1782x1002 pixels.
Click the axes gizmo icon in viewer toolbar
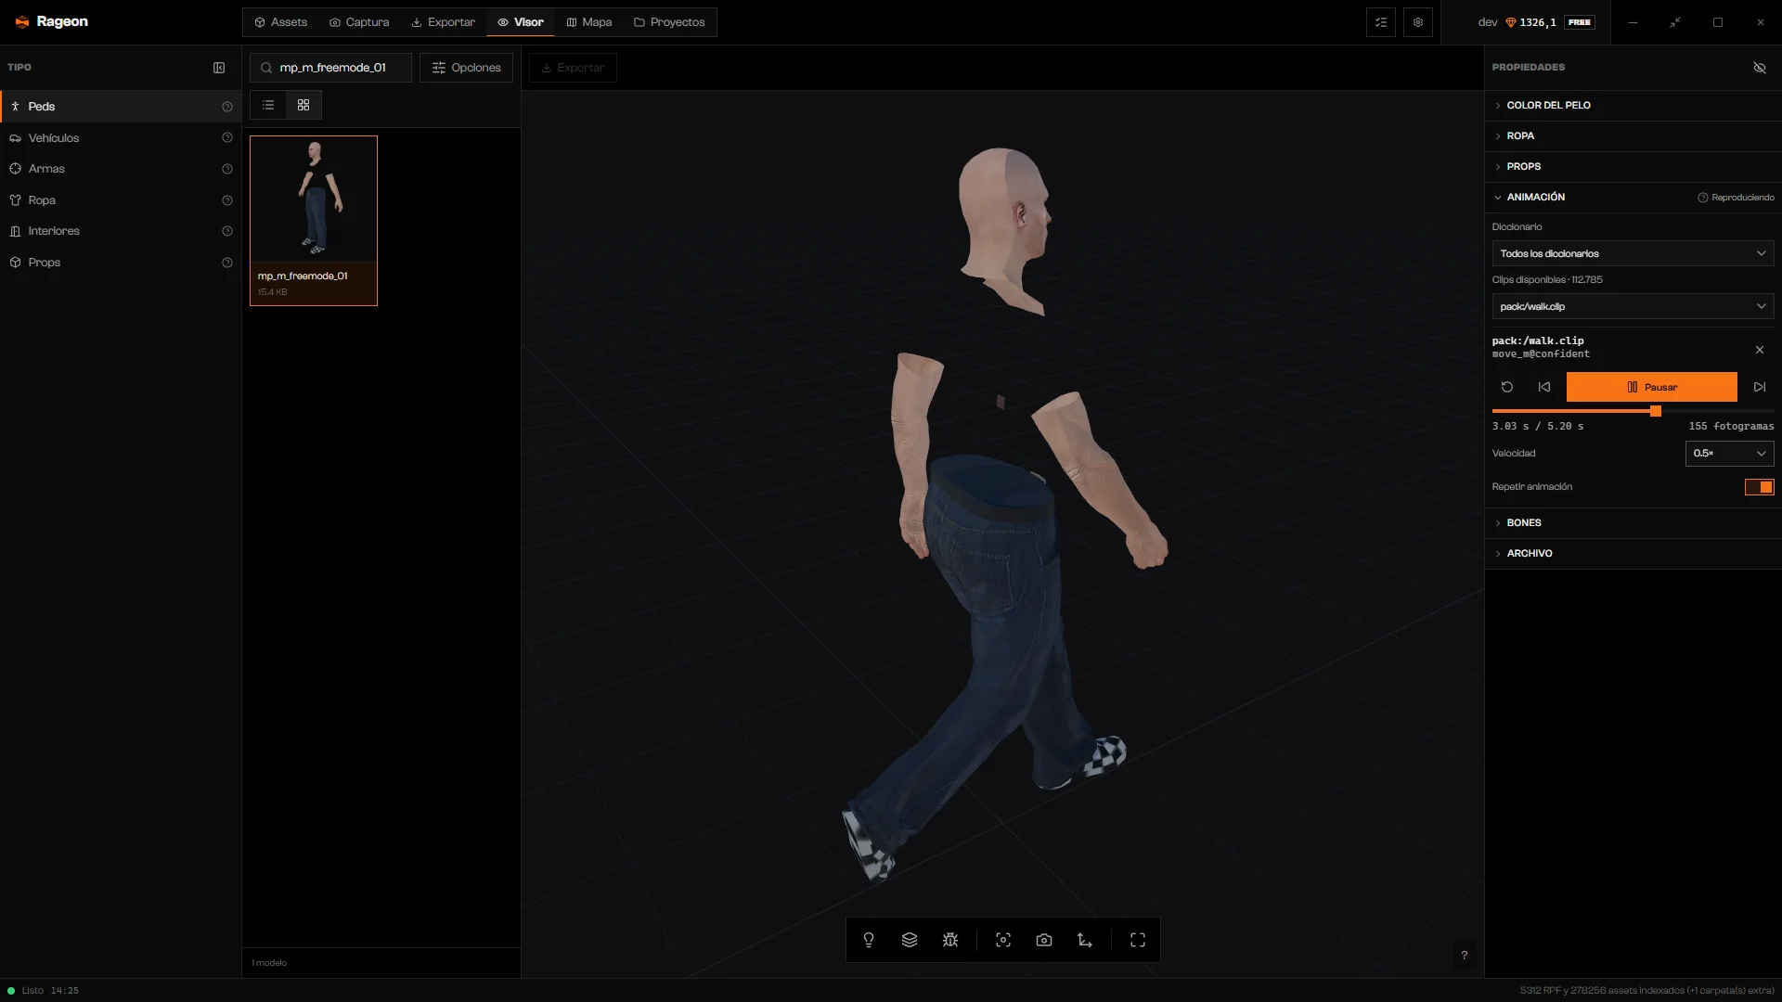pos(1085,940)
